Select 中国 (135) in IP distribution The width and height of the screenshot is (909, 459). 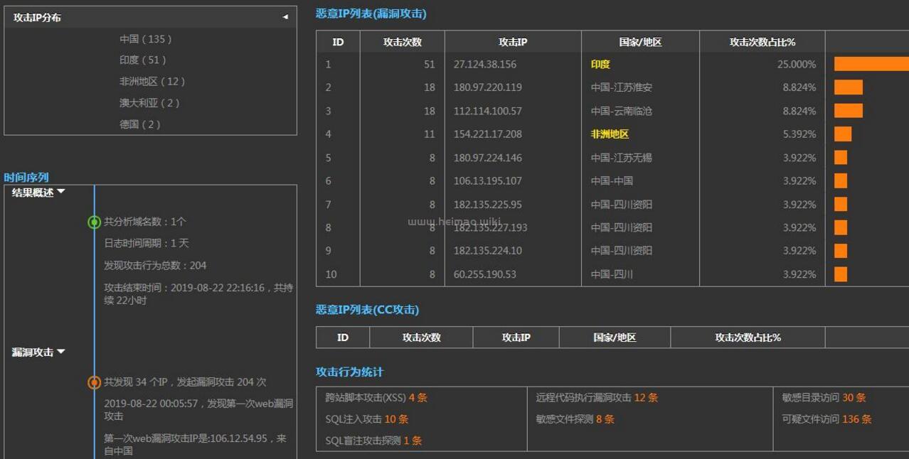tap(146, 39)
